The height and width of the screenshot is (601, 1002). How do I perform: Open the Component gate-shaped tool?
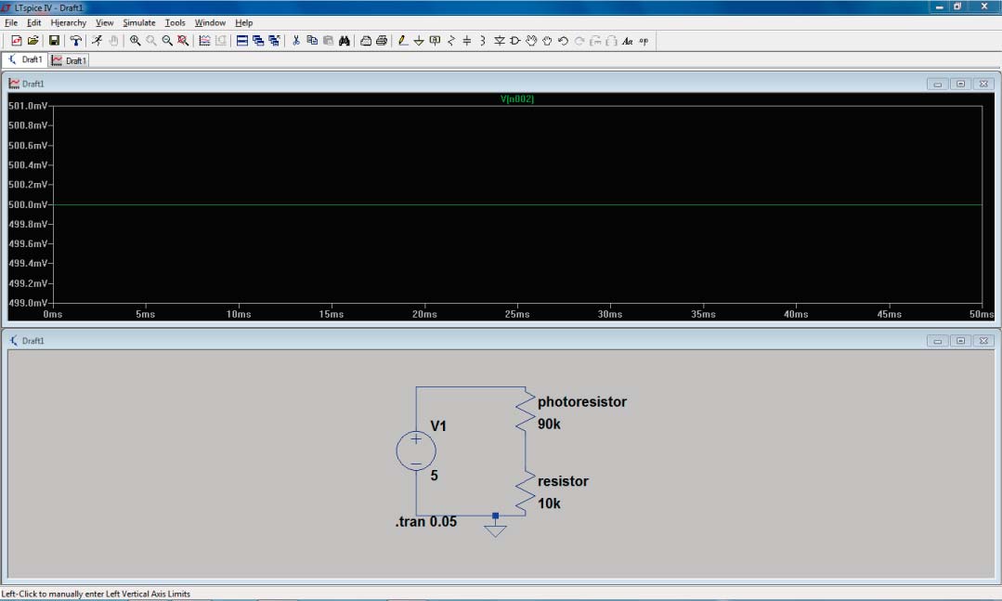(515, 41)
